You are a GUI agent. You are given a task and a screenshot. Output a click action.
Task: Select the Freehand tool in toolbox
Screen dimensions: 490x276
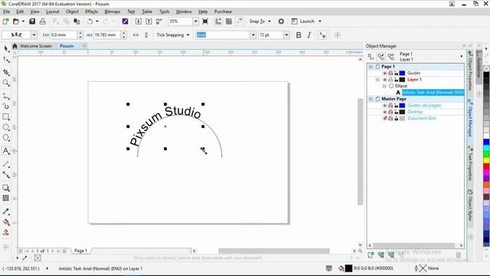click(x=6, y=96)
